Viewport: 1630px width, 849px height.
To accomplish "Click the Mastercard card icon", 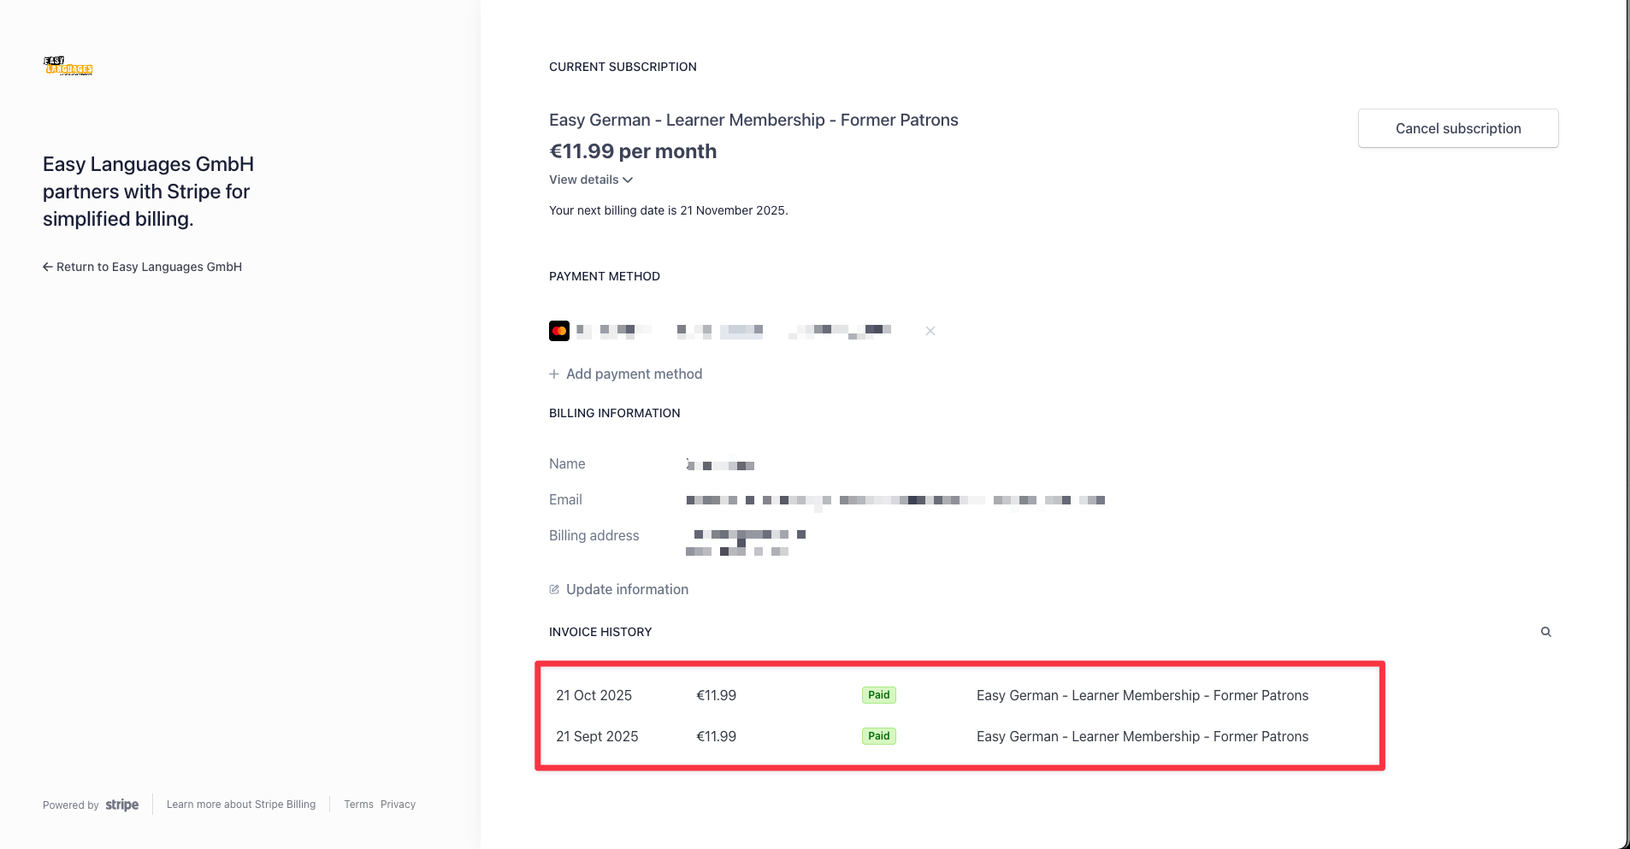I will pyautogui.click(x=559, y=331).
